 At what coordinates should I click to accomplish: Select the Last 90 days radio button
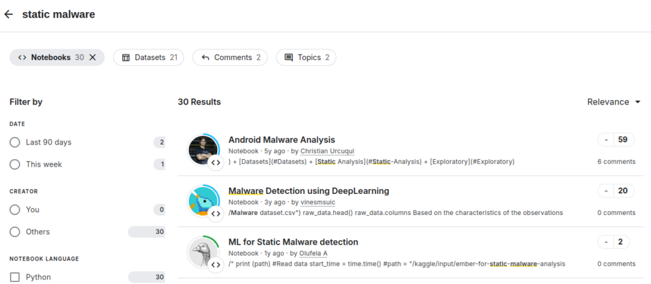click(x=15, y=142)
